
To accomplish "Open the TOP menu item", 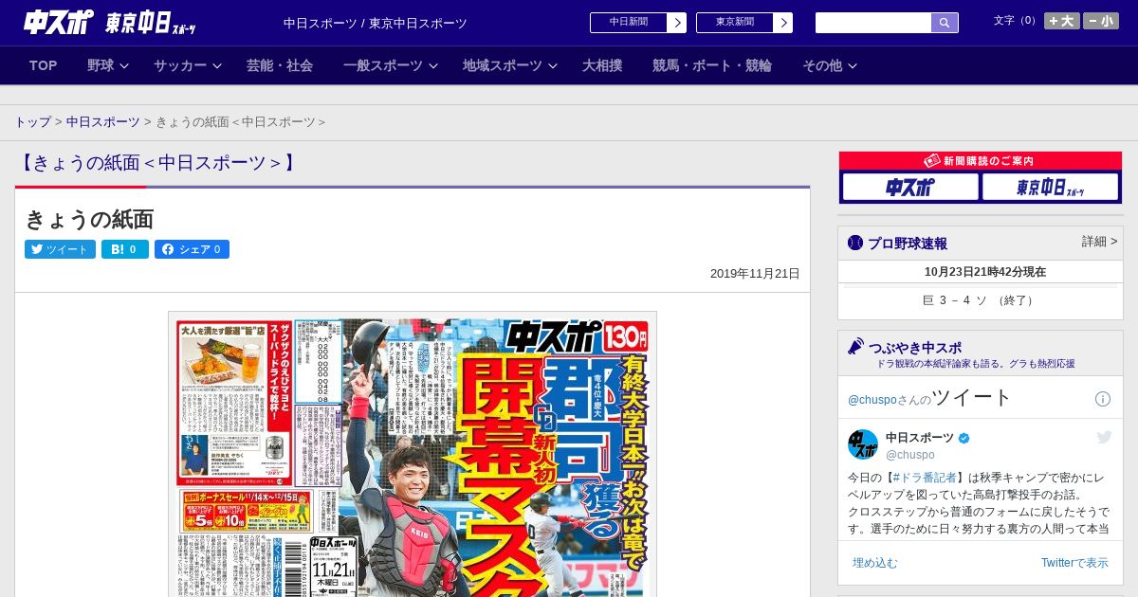I will (x=44, y=65).
